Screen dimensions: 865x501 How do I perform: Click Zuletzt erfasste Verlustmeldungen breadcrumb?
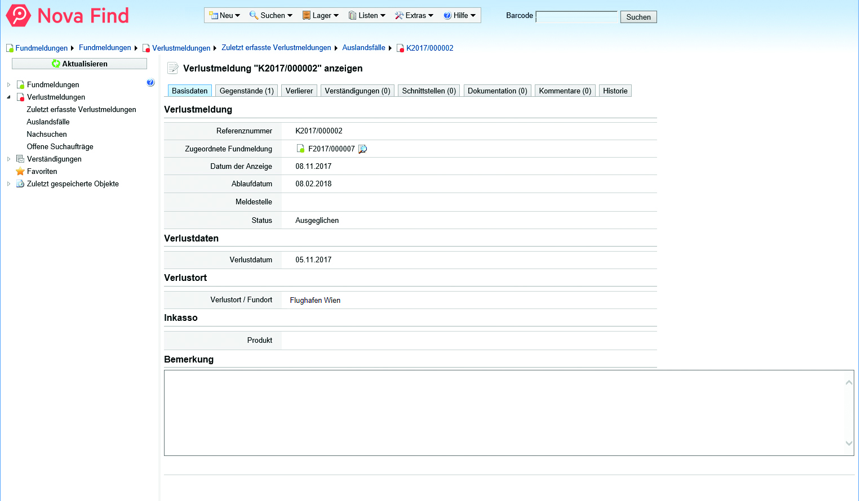point(276,48)
